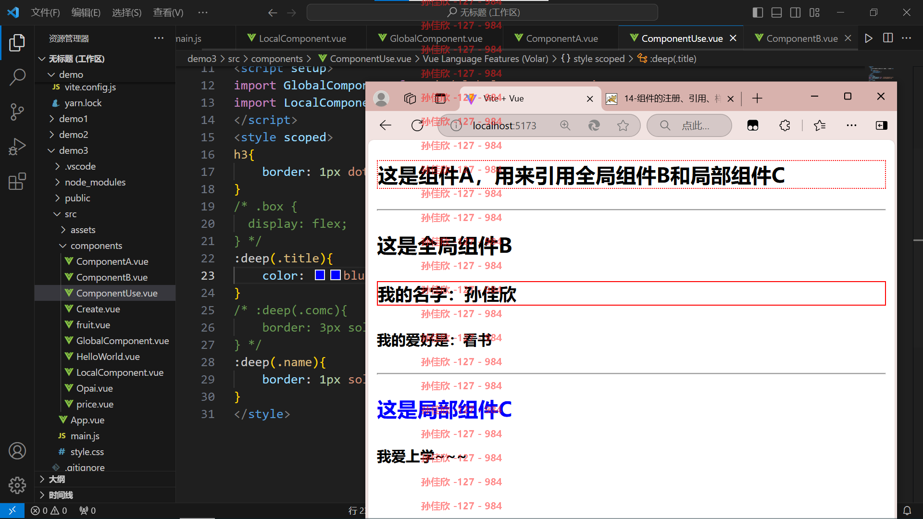Open HelloWorld.vue in file explorer
Image resolution: width=923 pixels, height=519 pixels.
108,357
